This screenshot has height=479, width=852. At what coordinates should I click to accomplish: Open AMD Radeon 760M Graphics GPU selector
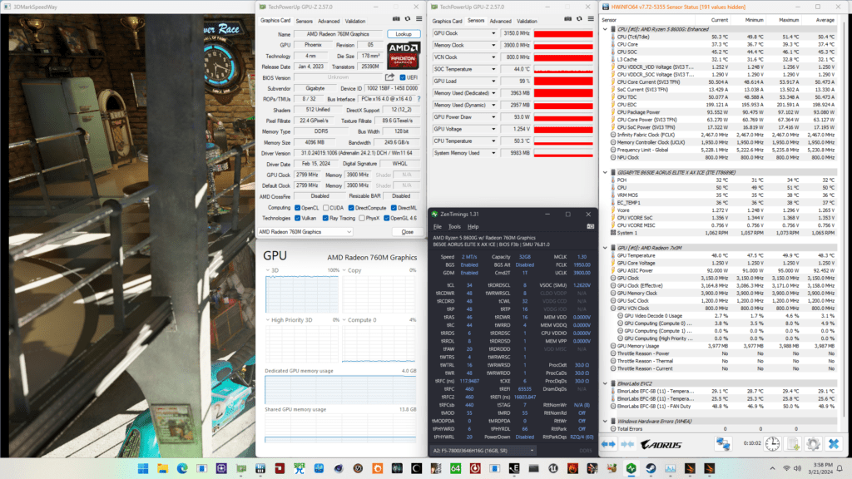pos(305,232)
